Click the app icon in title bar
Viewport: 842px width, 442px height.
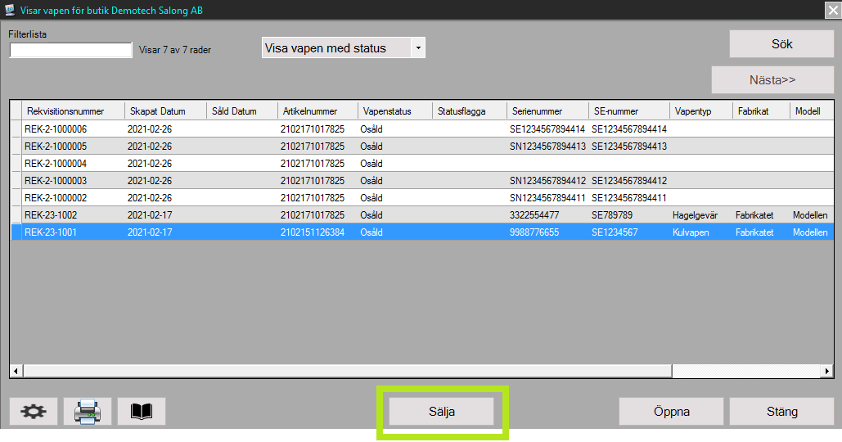tap(10, 10)
